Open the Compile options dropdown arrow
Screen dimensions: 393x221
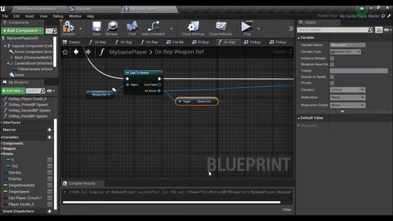[80, 29]
